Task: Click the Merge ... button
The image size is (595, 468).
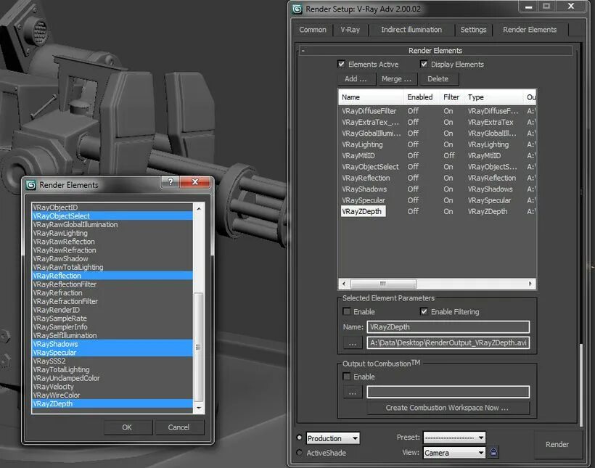Action: coord(396,79)
